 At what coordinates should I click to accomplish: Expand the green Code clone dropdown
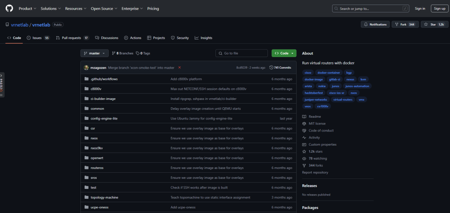click(x=284, y=53)
